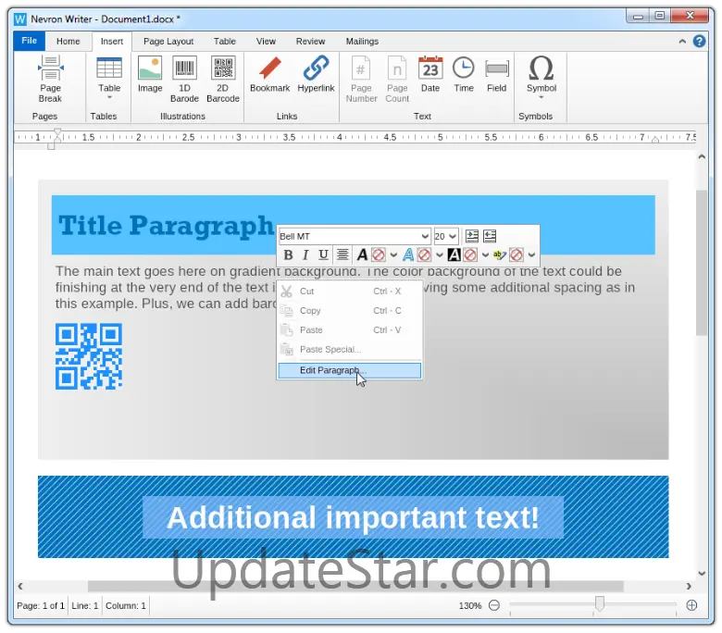Screen dimensions: 722x633
Task: Choose Paste Special from the context menu
Action: (x=350, y=350)
